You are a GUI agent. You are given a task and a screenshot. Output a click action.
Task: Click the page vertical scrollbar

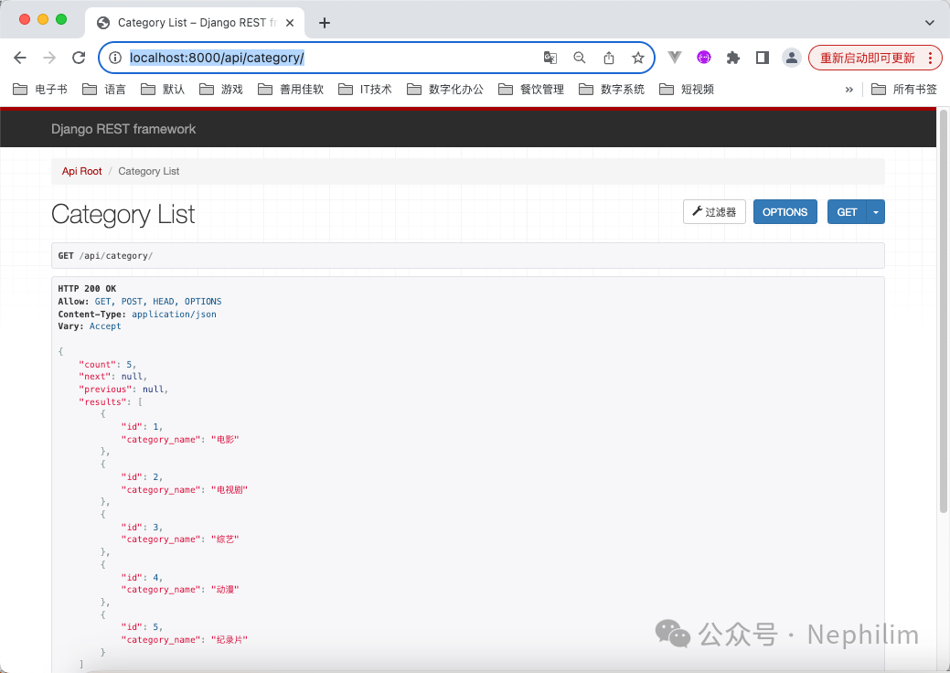click(x=944, y=312)
